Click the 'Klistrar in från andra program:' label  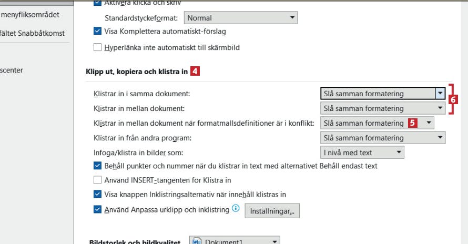pos(143,138)
